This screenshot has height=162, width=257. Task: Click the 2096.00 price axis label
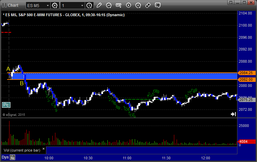(245, 37)
